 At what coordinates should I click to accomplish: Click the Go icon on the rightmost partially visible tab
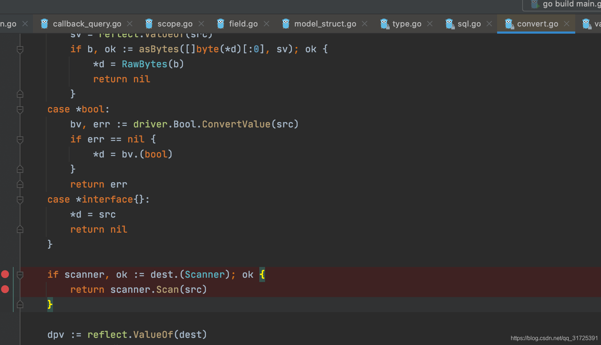(x=586, y=24)
